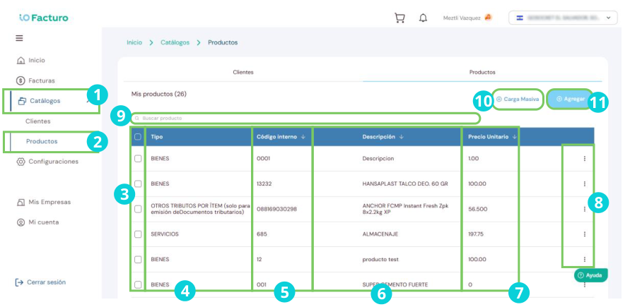Open notifications bell icon
The width and height of the screenshot is (630, 307).
coord(423,18)
